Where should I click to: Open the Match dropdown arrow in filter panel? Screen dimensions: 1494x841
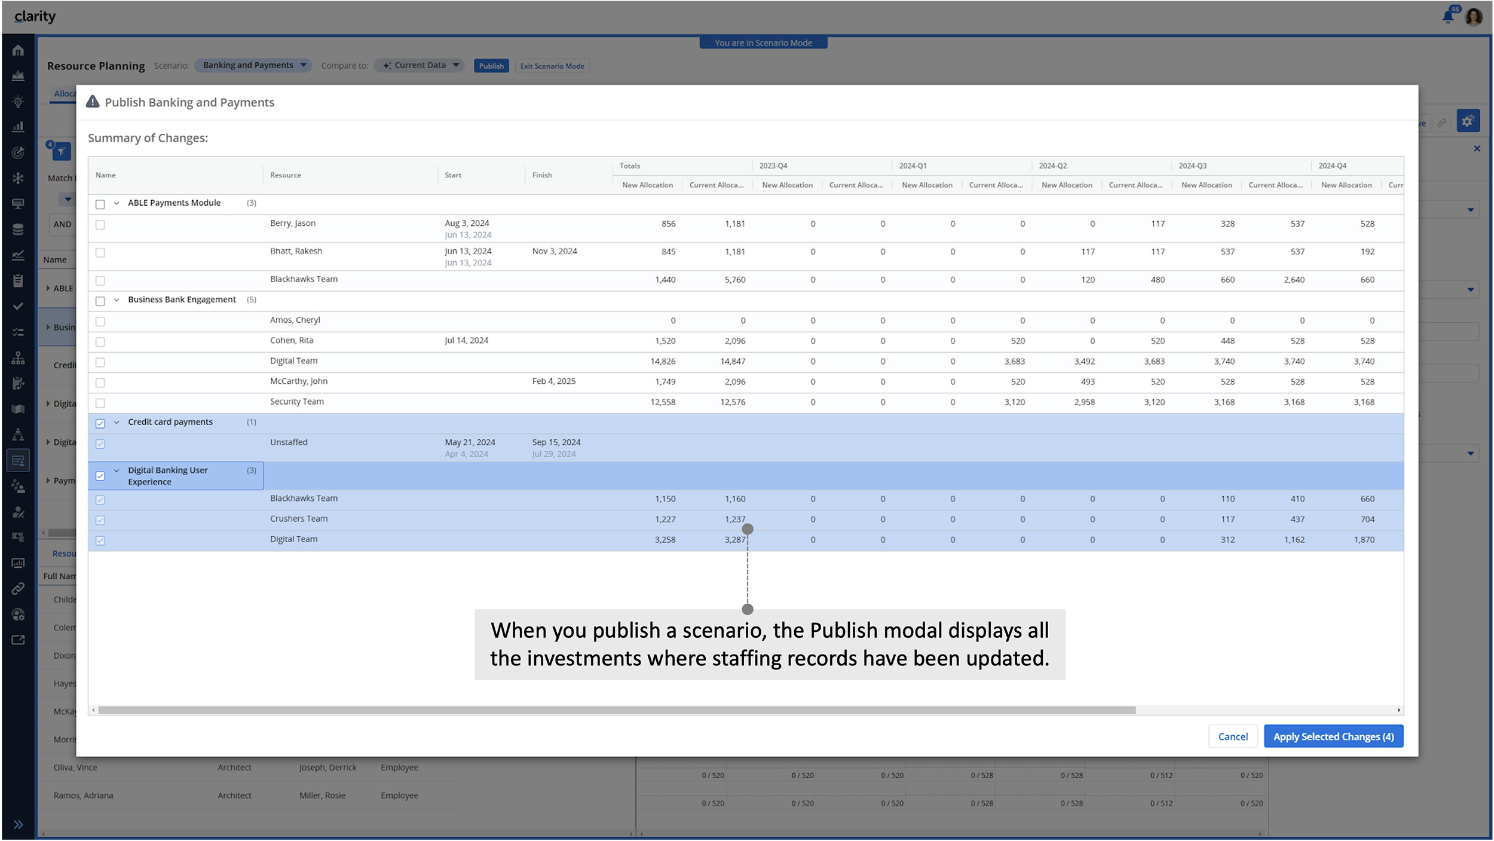tap(68, 200)
